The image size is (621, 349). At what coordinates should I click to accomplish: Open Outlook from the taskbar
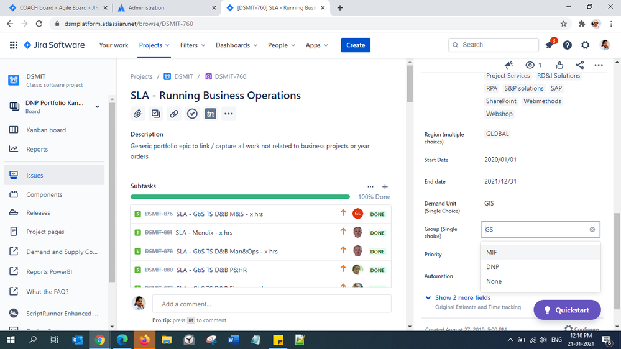tap(78, 340)
